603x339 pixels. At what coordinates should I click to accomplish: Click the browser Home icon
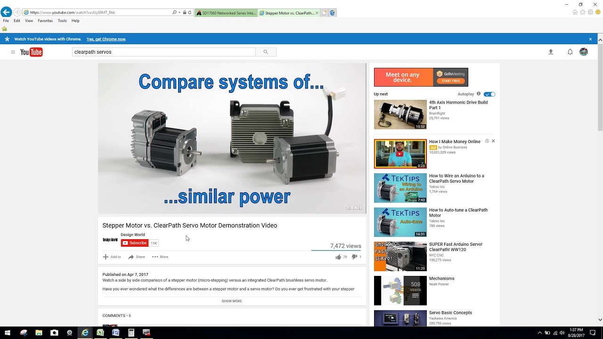[575, 12]
